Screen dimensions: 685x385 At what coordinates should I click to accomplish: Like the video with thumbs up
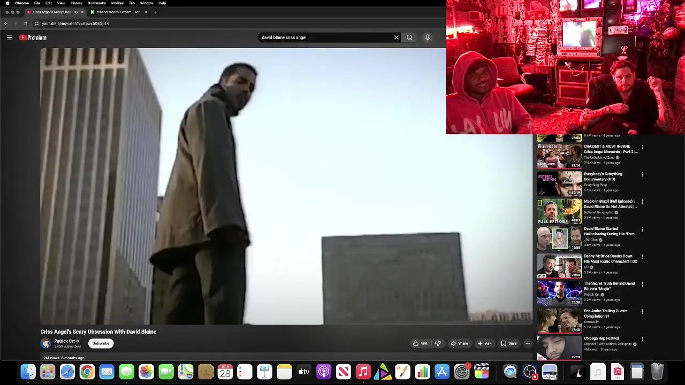point(420,343)
